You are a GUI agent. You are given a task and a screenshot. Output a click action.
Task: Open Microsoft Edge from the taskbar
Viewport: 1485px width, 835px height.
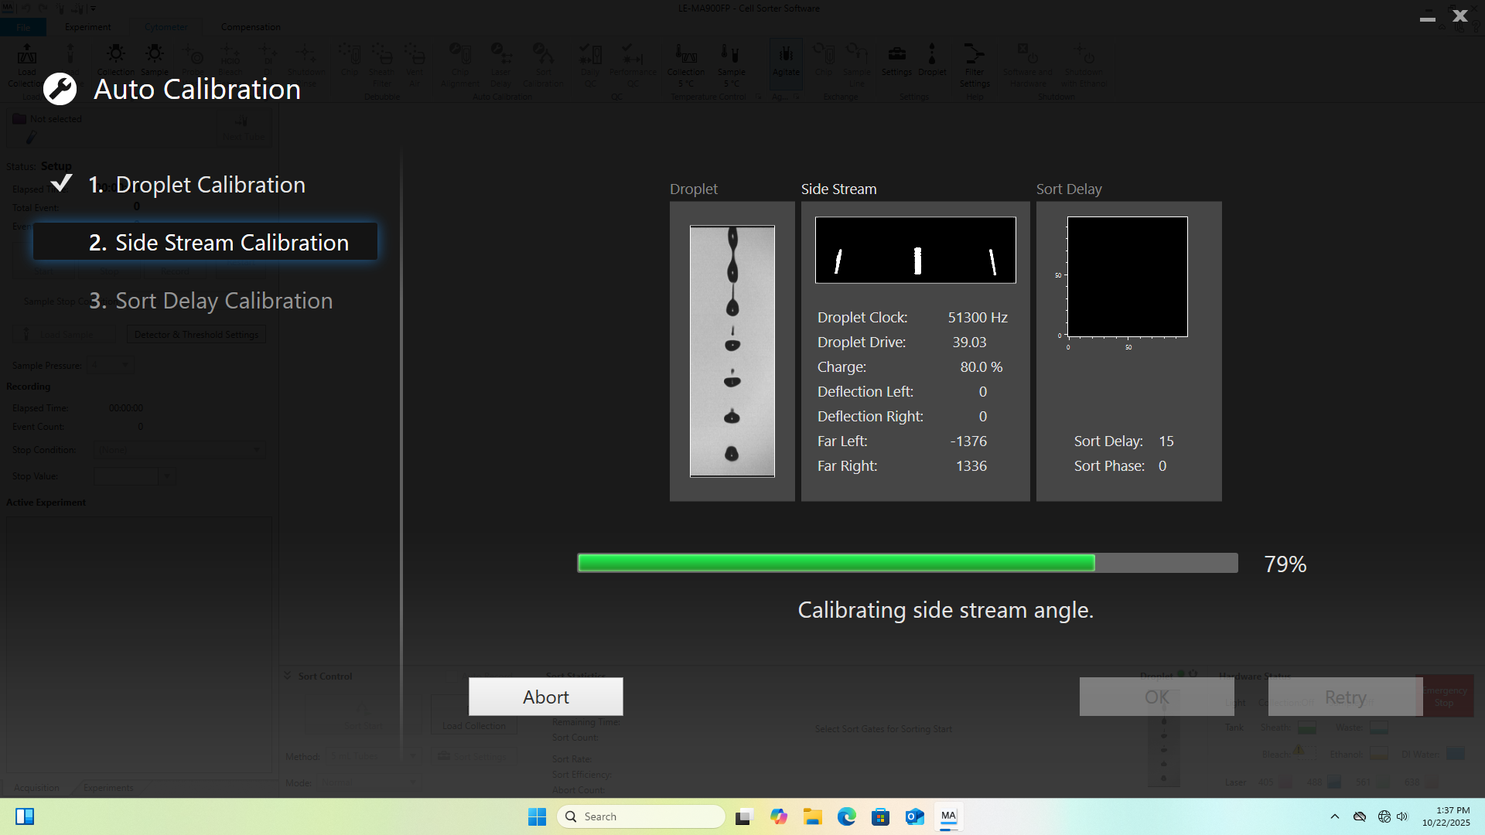pyautogui.click(x=846, y=816)
